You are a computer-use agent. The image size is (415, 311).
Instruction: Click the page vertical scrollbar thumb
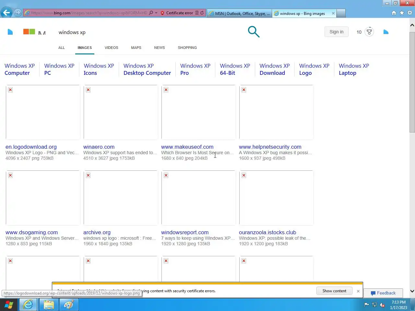click(412, 82)
